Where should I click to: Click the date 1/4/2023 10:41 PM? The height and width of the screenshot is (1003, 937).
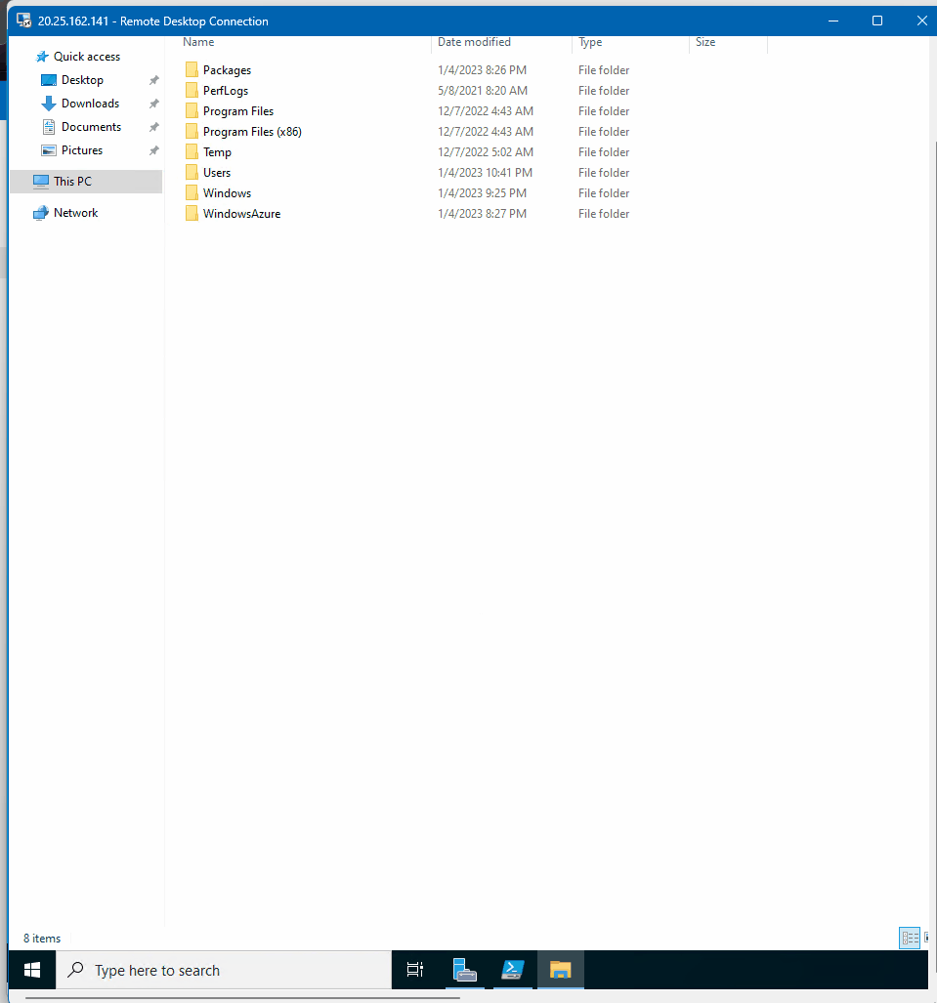tap(486, 172)
